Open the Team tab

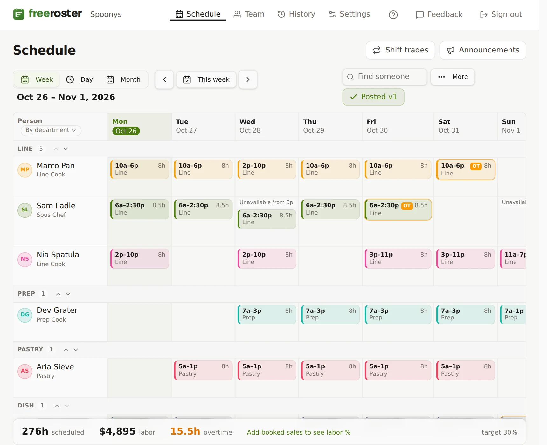coord(249,14)
